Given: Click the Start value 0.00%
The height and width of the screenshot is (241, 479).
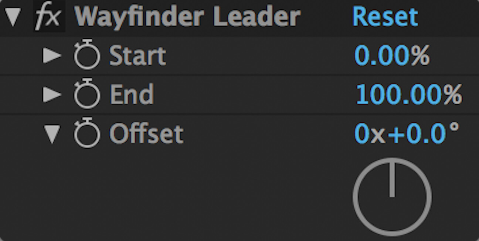Looking at the screenshot, I should 392,56.
